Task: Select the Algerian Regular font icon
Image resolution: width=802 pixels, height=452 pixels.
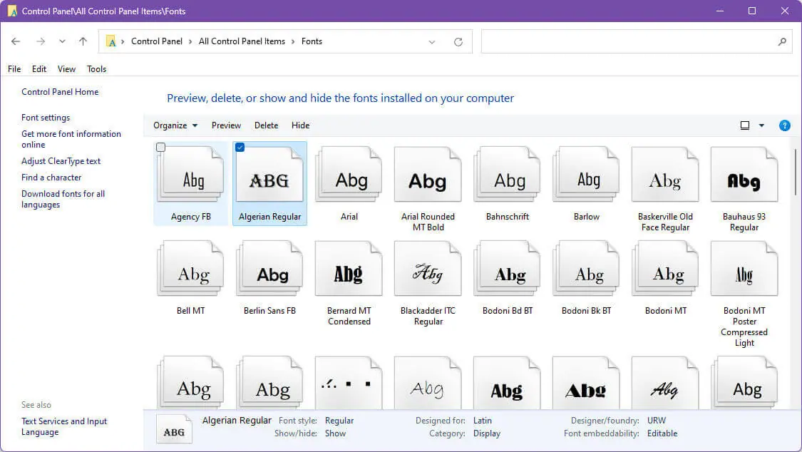Action: click(269, 175)
